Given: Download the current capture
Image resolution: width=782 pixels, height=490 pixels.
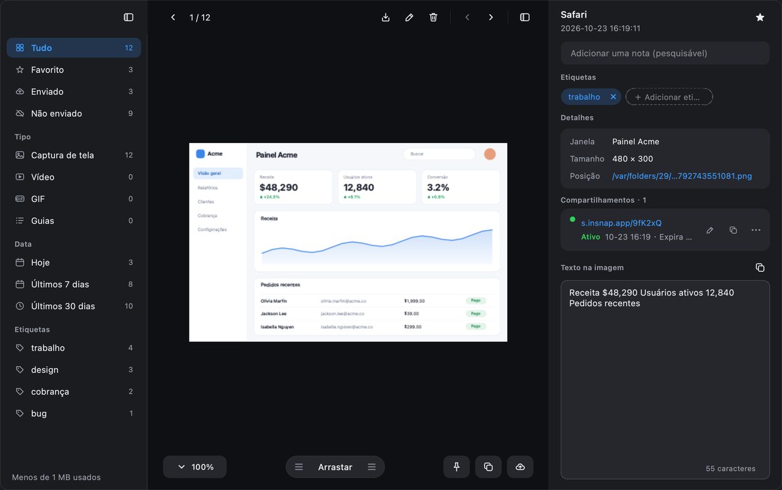Looking at the screenshot, I should (386, 18).
